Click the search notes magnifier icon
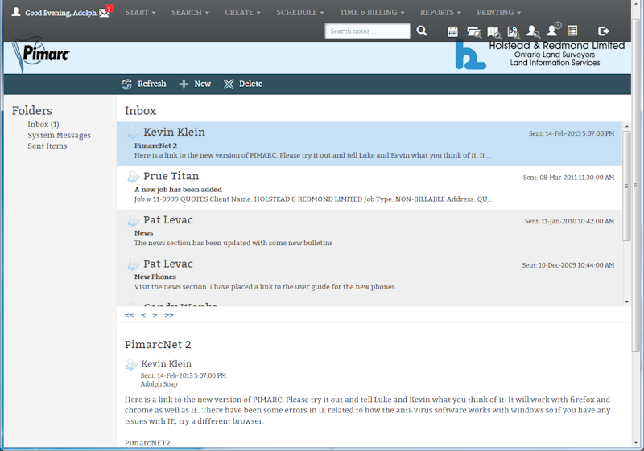644x451 pixels. pos(422,31)
